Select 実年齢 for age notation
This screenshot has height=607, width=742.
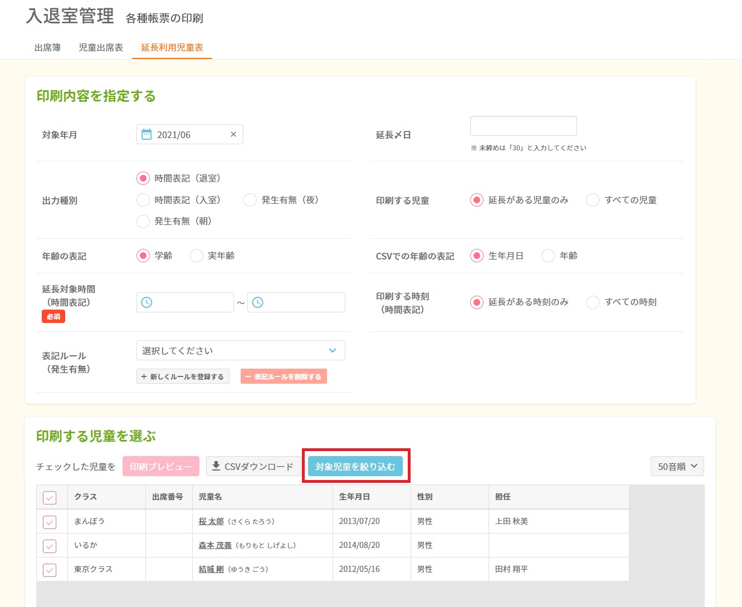click(197, 256)
